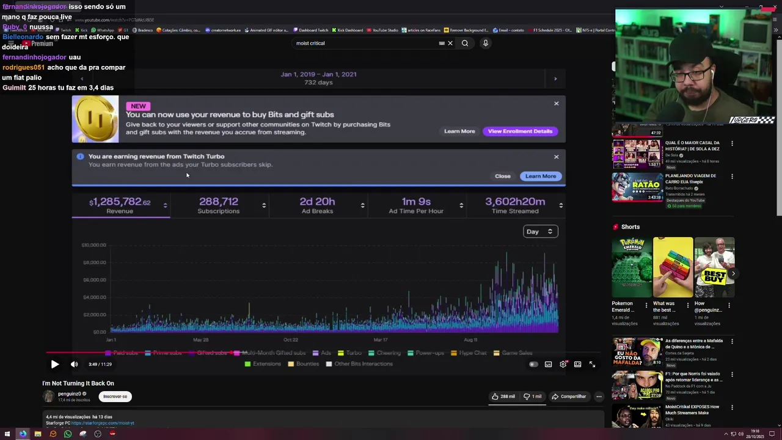
Task: Open the F1 Schedule 2025 bookmark
Action: (x=550, y=30)
